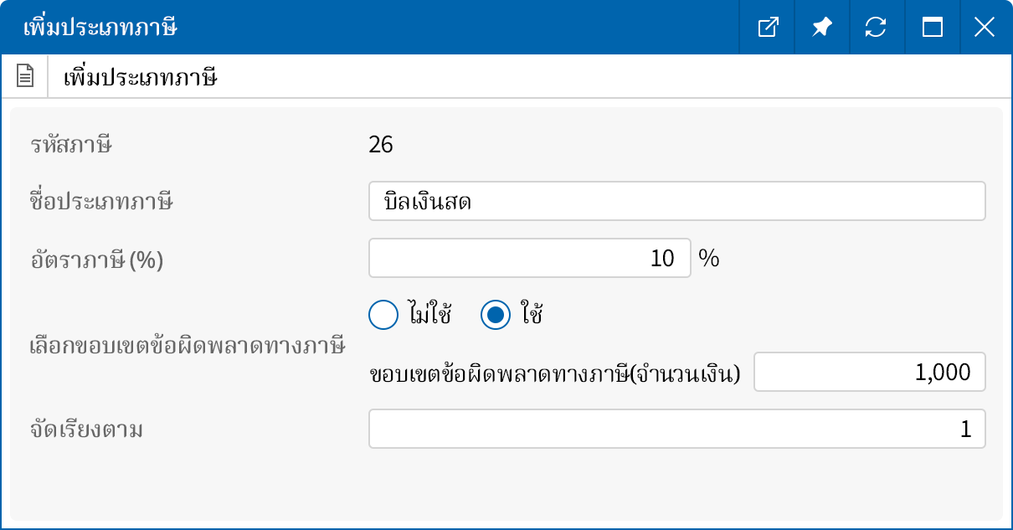The width and height of the screenshot is (1013, 530).
Task: Click the new-window icon in the header
Action: (x=767, y=27)
